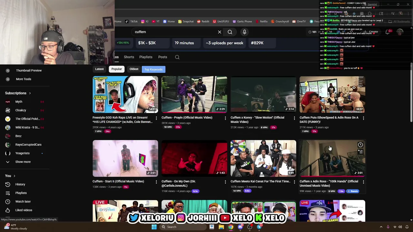Open Cuffem - Start It video title
This screenshot has height=232, width=413.
point(118,181)
